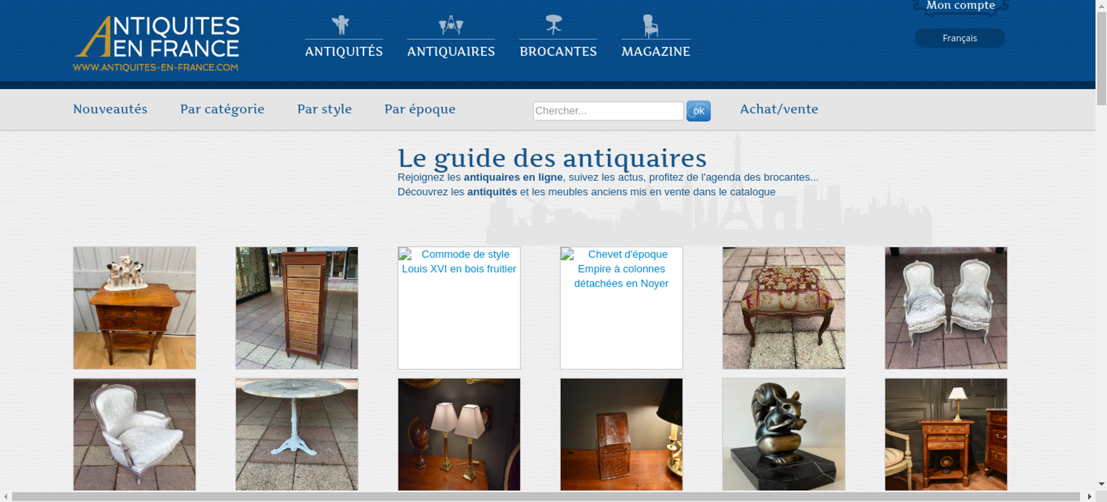1107x502 pixels.
Task: Open the Français language selector
Action: tap(959, 38)
